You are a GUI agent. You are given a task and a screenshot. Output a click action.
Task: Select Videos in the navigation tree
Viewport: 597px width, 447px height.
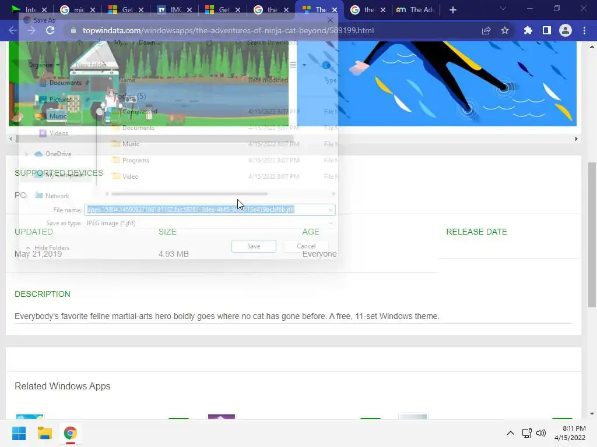[59, 133]
